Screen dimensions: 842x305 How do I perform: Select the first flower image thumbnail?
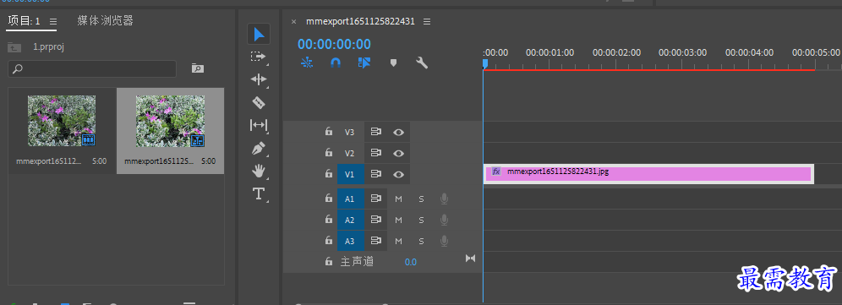tap(62, 121)
